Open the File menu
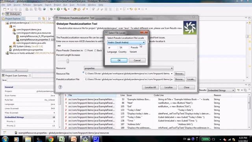The image size is (252, 142). tap(3, 5)
